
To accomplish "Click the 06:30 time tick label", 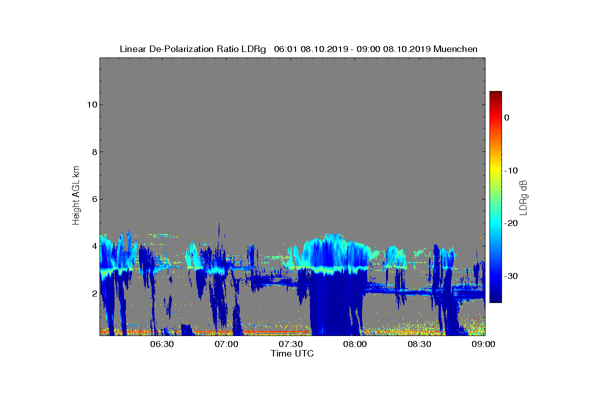I will (x=161, y=344).
